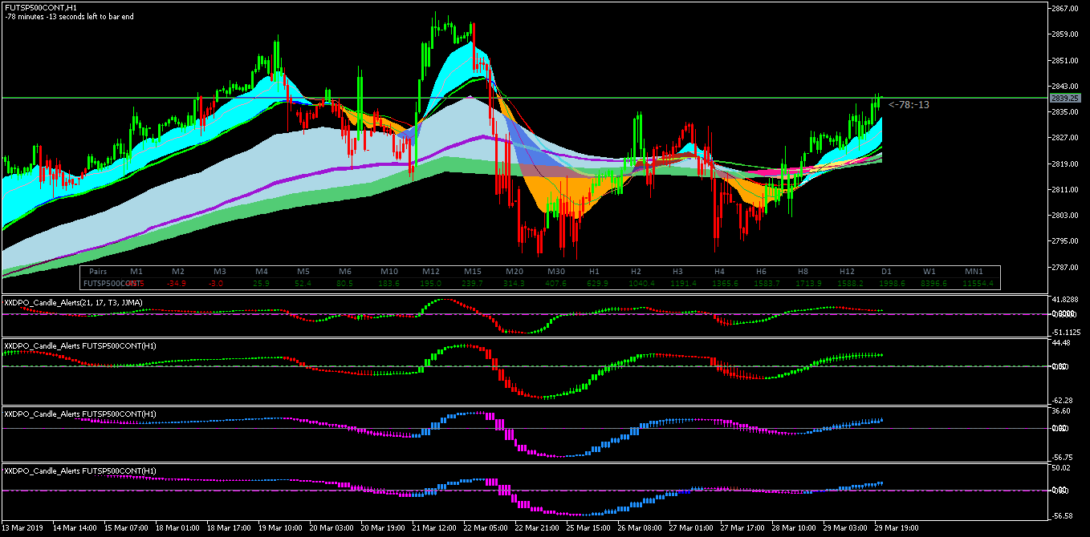Click the 2795 price axis label
The height and width of the screenshot is (537, 1090).
[x=1064, y=241]
